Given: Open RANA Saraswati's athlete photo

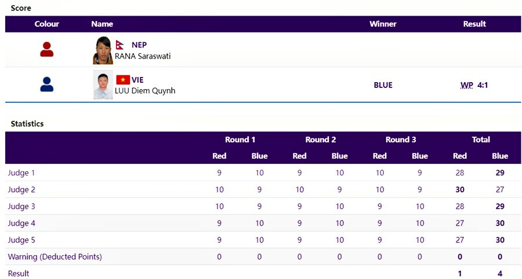Looking at the screenshot, I should pyautogui.click(x=103, y=50).
